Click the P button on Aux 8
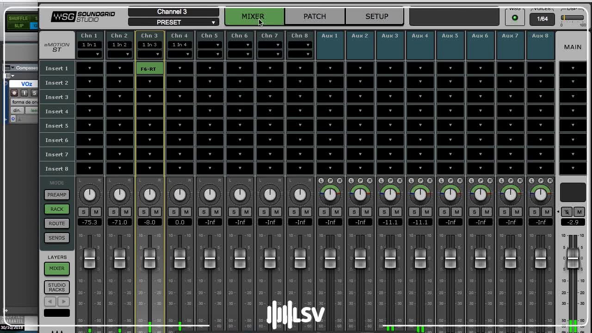 [541, 181]
